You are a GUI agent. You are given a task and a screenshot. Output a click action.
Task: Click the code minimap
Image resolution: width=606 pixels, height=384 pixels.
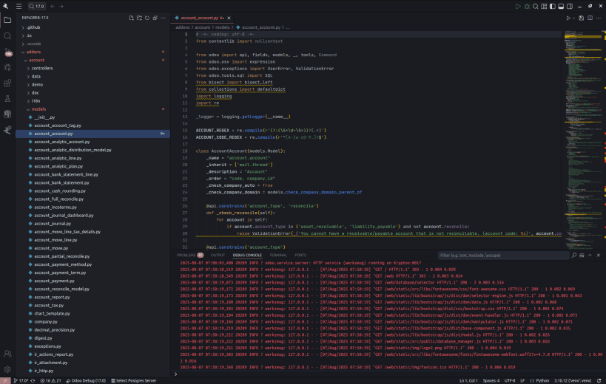[583, 139]
